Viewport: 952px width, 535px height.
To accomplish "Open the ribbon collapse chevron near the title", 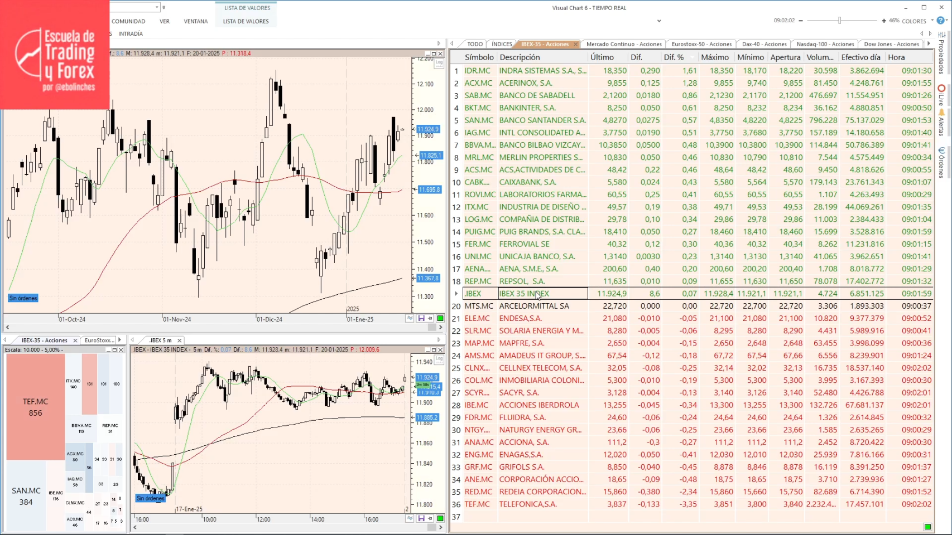I will point(659,21).
